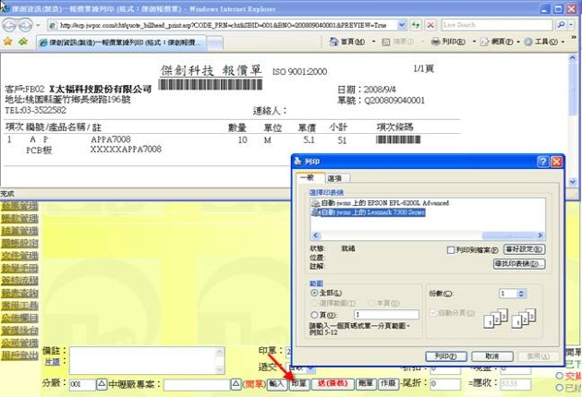582x397 pixels.
Task: Expand the 中聯廠專案 dropdown
Action: [x=235, y=383]
